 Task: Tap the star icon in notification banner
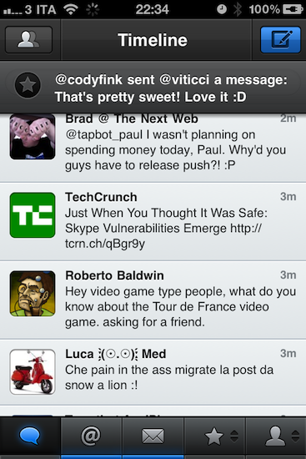tap(28, 85)
